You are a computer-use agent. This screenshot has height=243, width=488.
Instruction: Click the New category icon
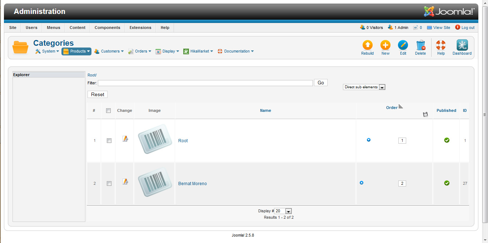(385, 45)
